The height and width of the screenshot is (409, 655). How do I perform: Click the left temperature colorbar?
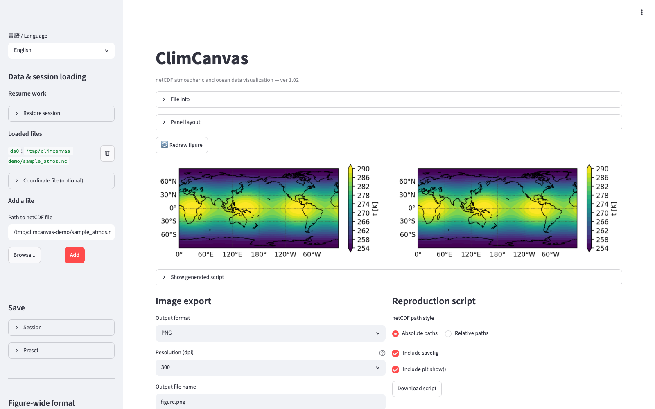[350, 208]
